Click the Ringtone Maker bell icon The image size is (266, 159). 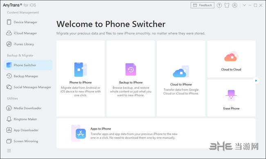(9, 119)
